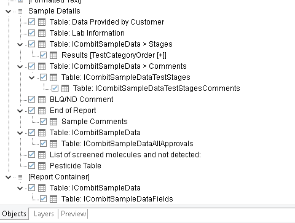The width and height of the screenshot is (295, 223).
Task: Click table icon beside Data Provided by Customer
Action: pyautogui.click(x=42, y=22)
